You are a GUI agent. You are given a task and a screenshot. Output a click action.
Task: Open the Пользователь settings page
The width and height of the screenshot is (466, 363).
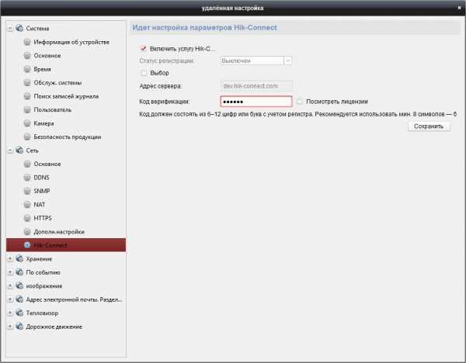[x=52, y=109]
